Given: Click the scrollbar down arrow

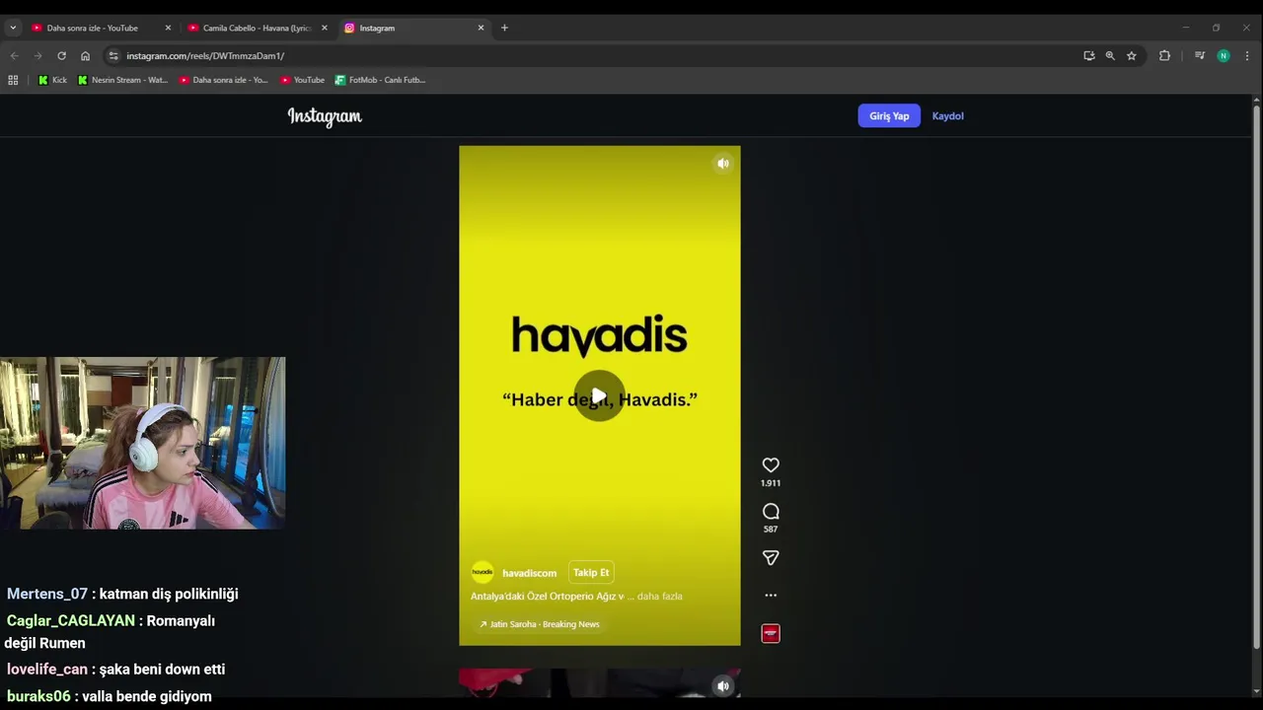Looking at the screenshot, I should 1256,691.
